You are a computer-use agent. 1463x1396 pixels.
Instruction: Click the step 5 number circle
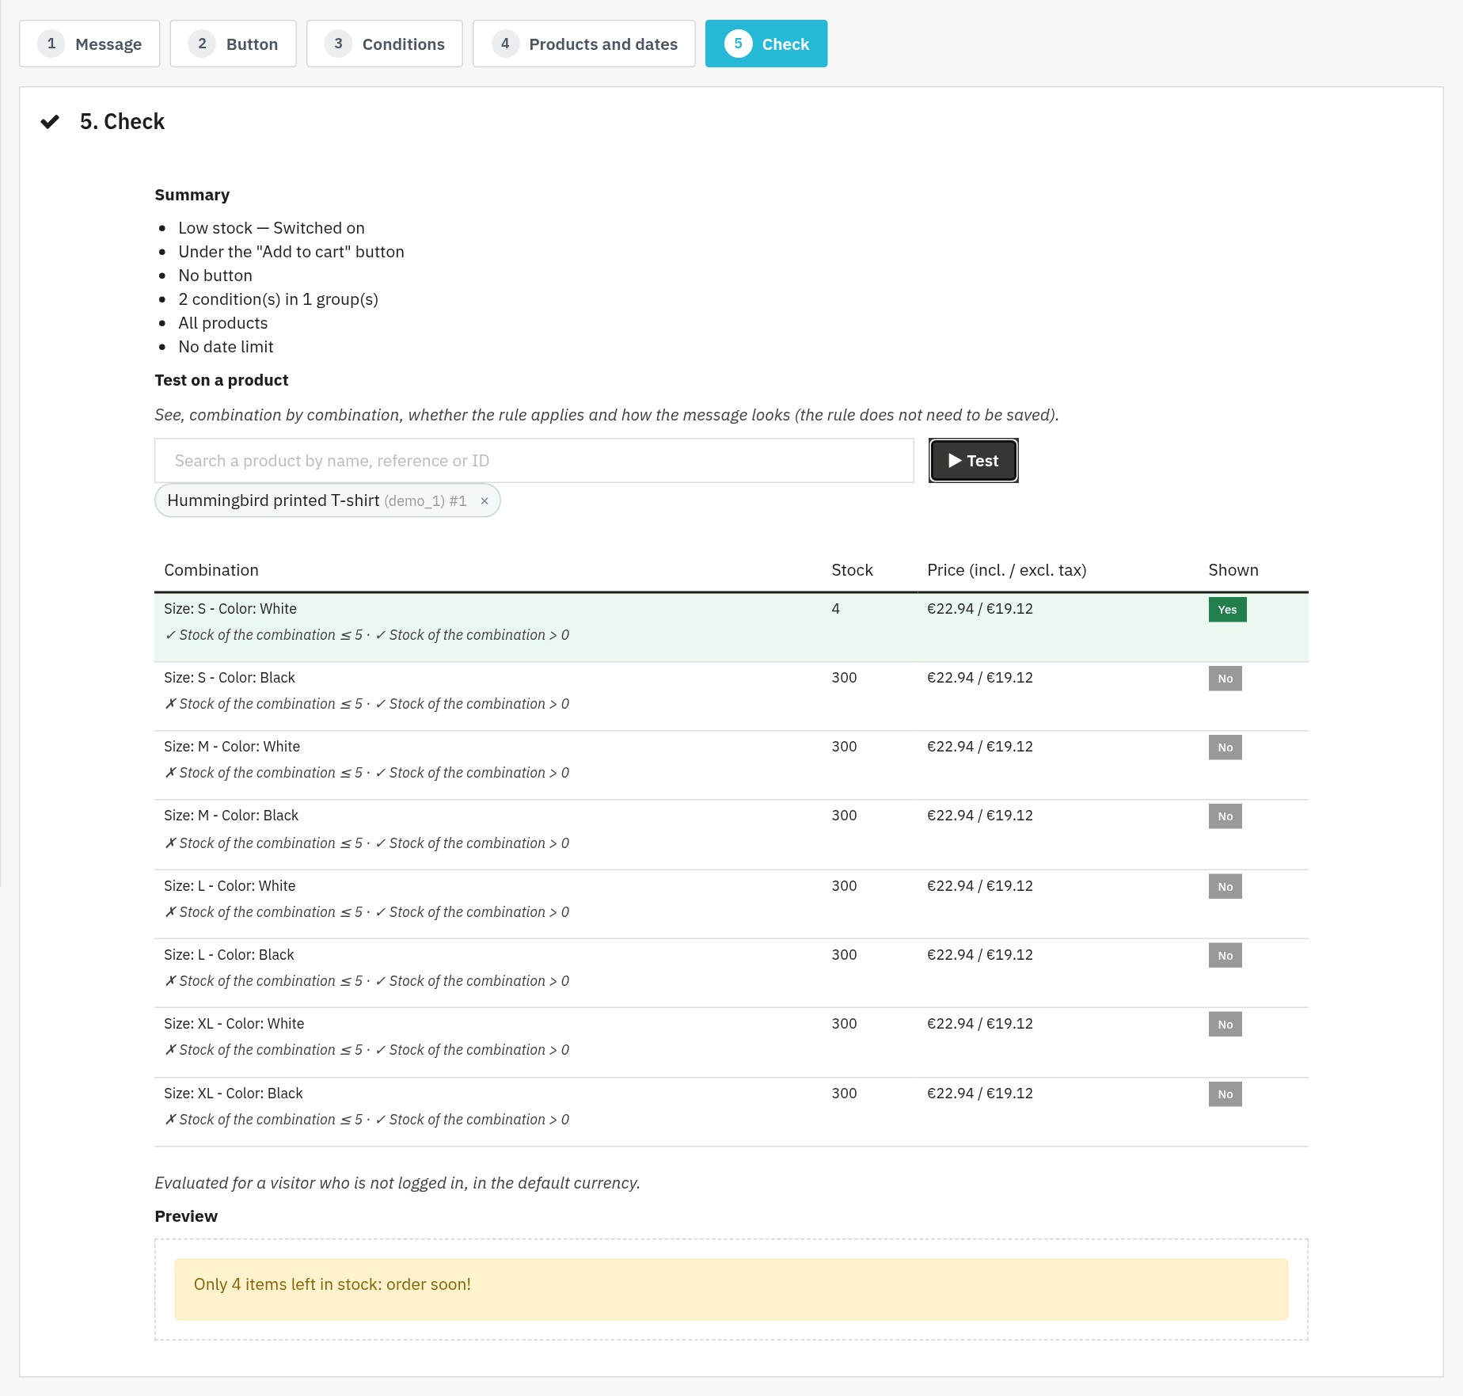(738, 44)
